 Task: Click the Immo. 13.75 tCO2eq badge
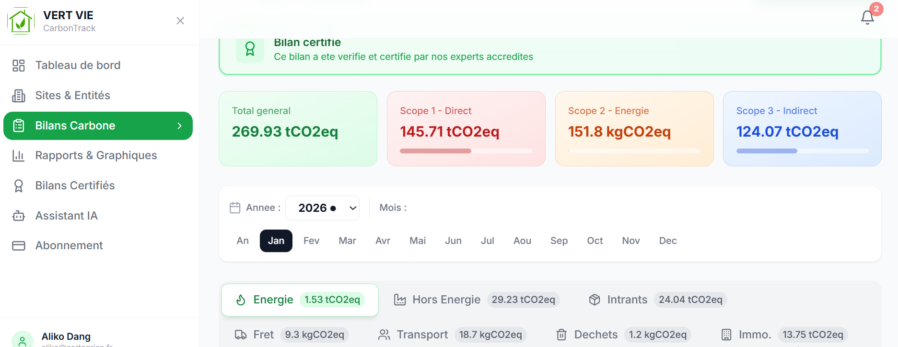pos(813,335)
